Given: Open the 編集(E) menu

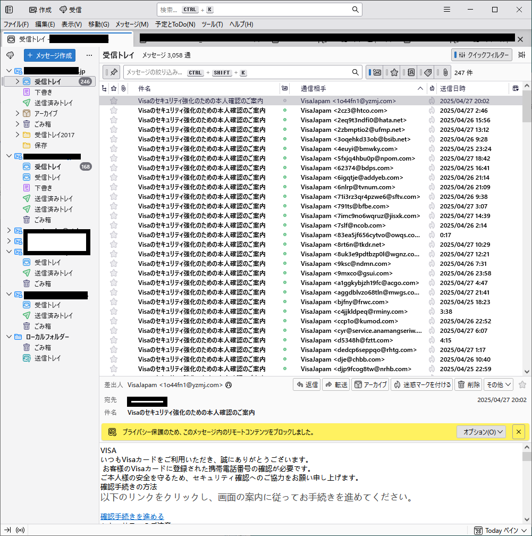Looking at the screenshot, I should point(45,24).
